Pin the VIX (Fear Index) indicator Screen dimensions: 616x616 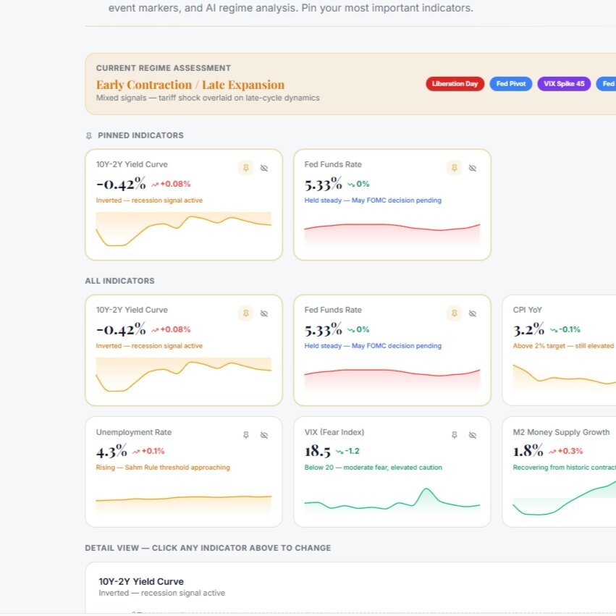[454, 435]
